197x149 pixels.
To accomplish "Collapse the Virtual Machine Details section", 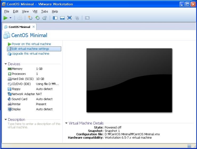I will pos(67,123).
